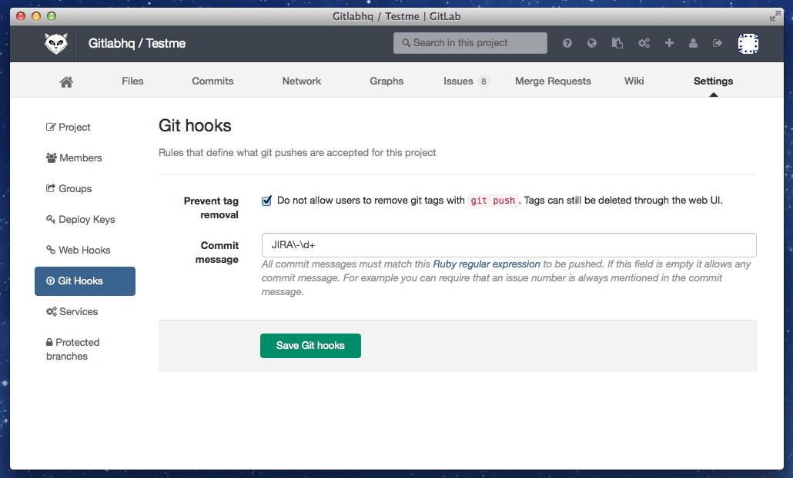
Task: Click the sign out arrow icon
Action: click(x=718, y=43)
